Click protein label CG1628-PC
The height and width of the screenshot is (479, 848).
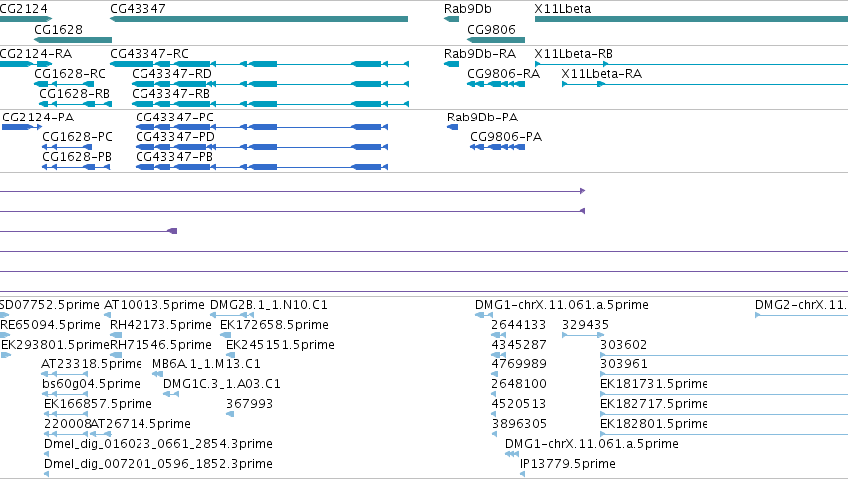tap(78, 136)
